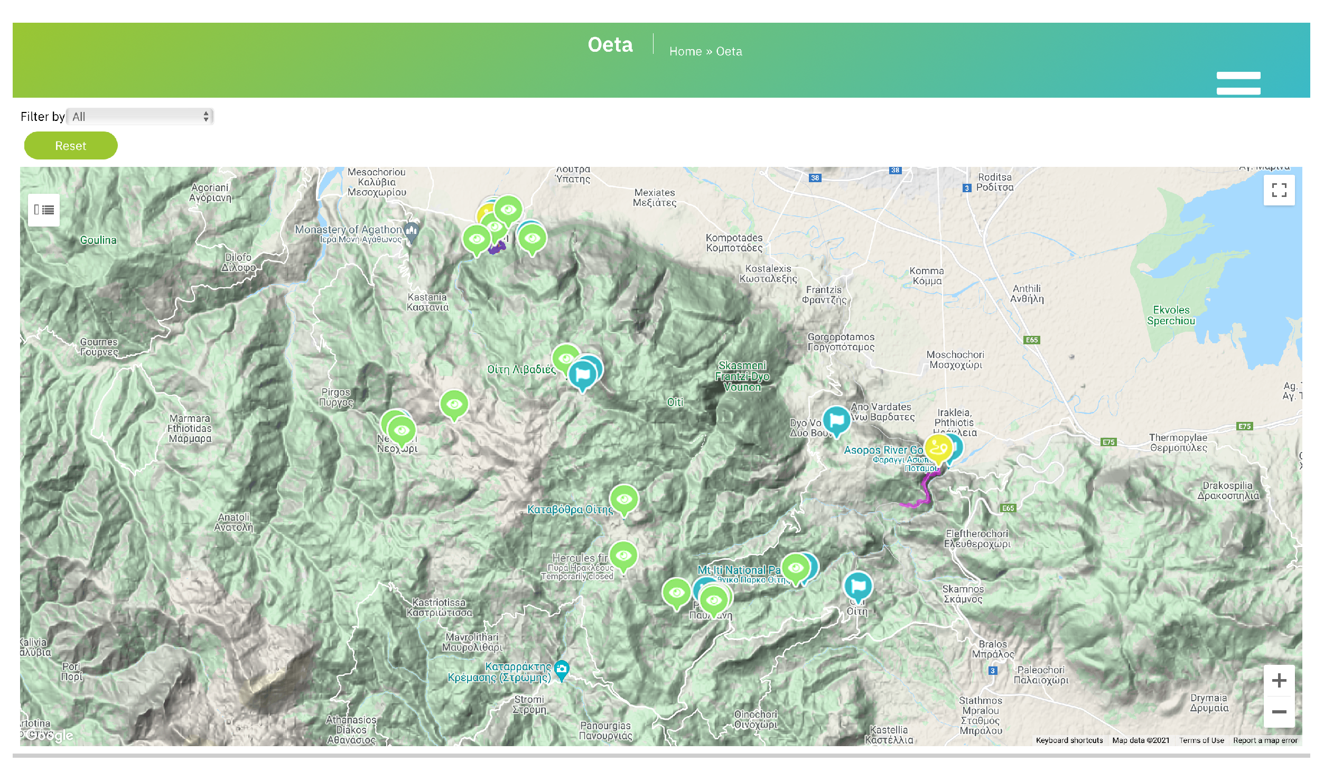Select blue flag marker above Οίτη village

857,586
